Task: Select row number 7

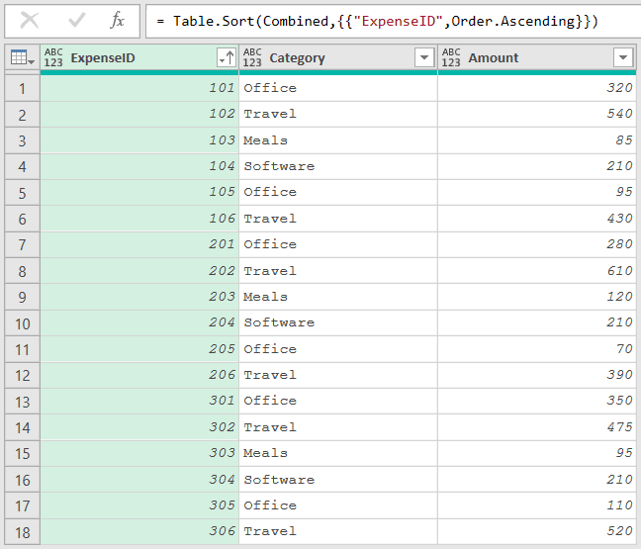Action: (x=22, y=245)
